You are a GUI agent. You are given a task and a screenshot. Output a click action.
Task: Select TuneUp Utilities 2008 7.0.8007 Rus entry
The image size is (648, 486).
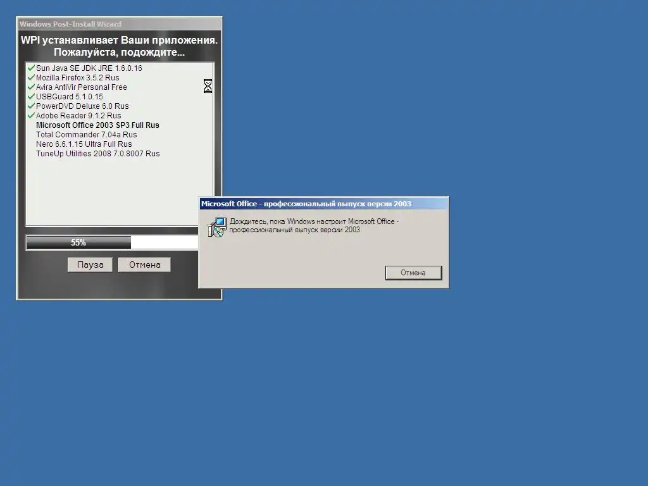pos(98,153)
